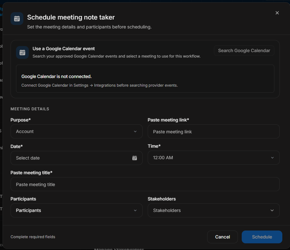The height and width of the screenshot is (250, 290).
Task: Focus the Paste meeting link field
Action: pyautogui.click(x=214, y=131)
